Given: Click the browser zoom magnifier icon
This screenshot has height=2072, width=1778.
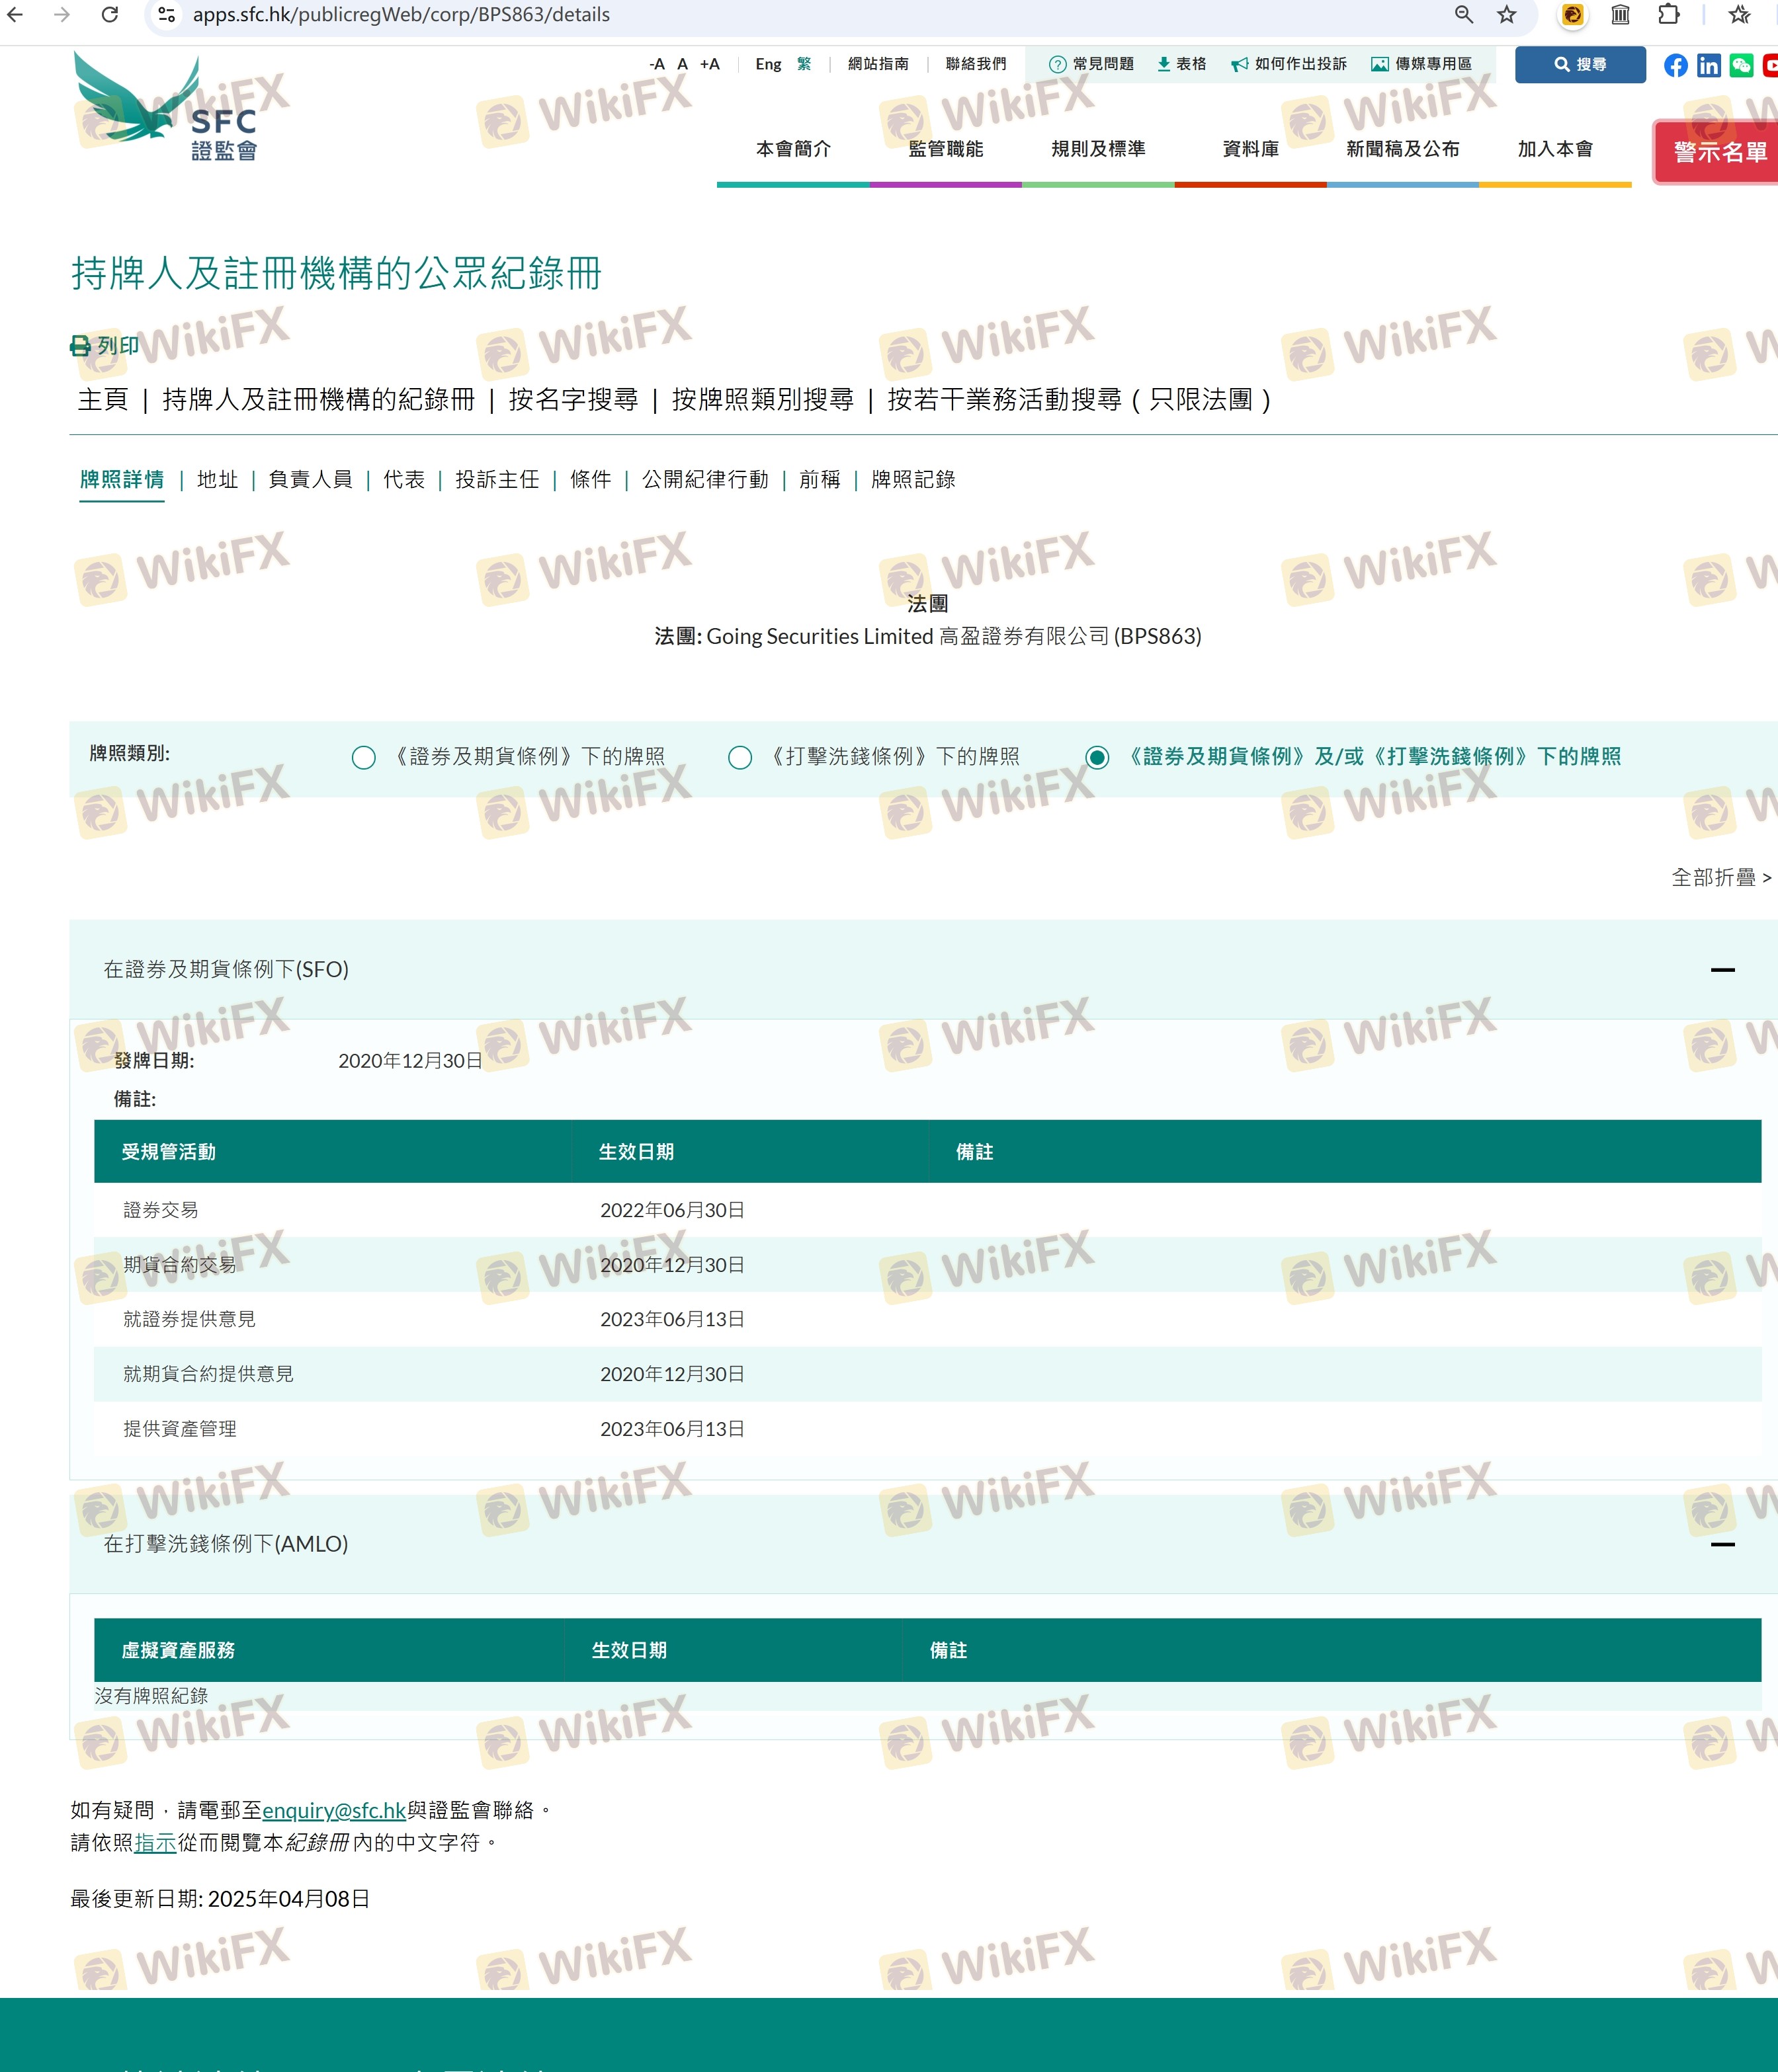Looking at the screenshot, I should click(x=1463, y=15).
